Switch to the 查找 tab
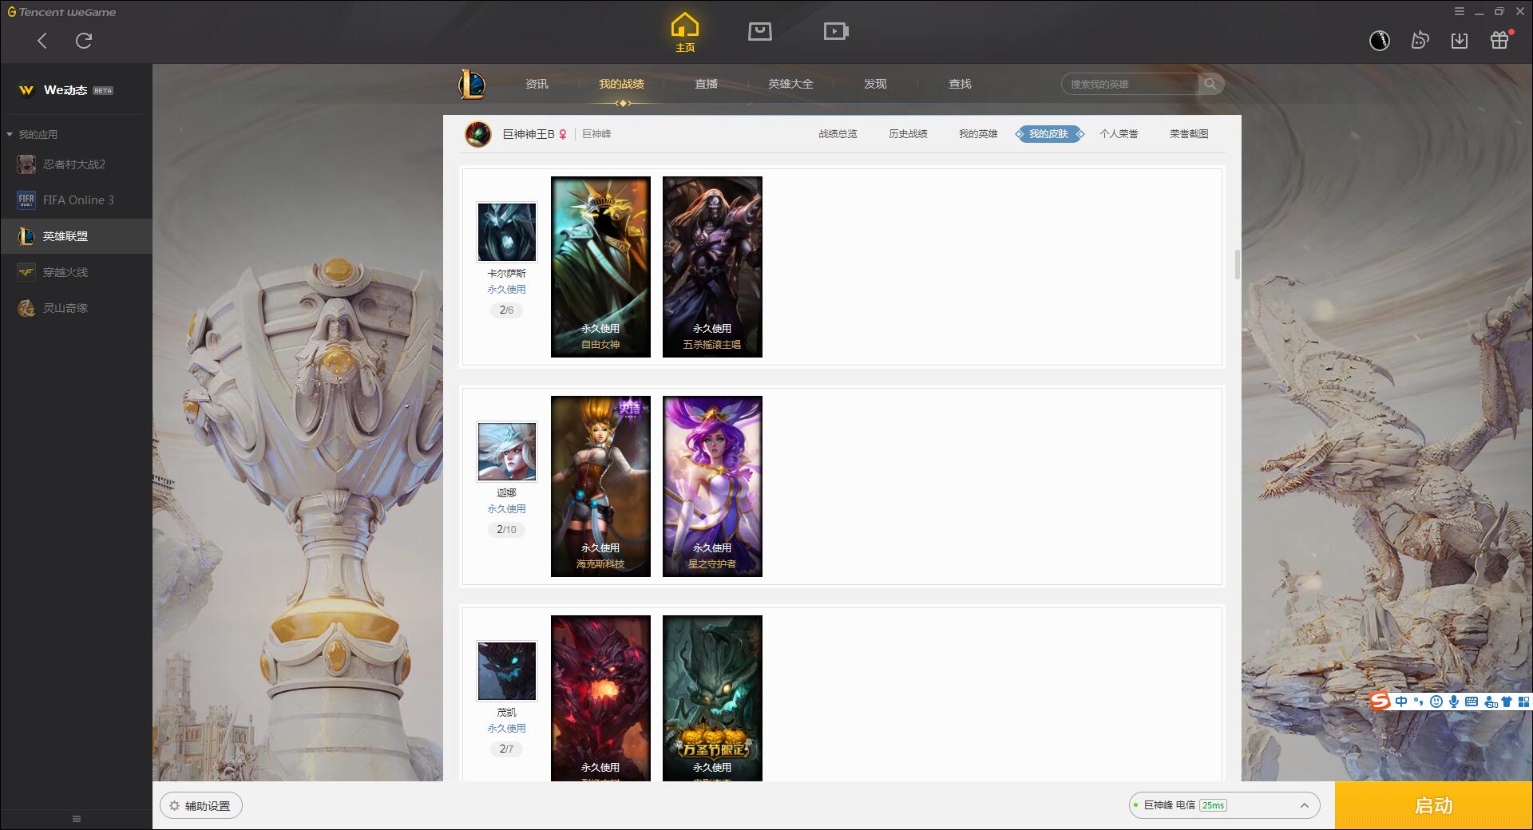The width and height of the screenshot is (1533, 830). tap(960, 84)
